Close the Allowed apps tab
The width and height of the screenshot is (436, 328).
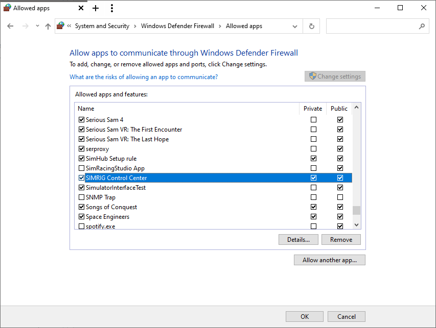click(x=81, y=8)
